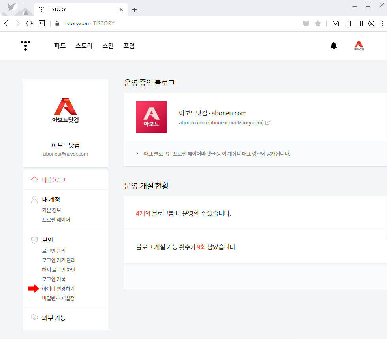Open the split sidebar panel icon

tap(359, 23)
